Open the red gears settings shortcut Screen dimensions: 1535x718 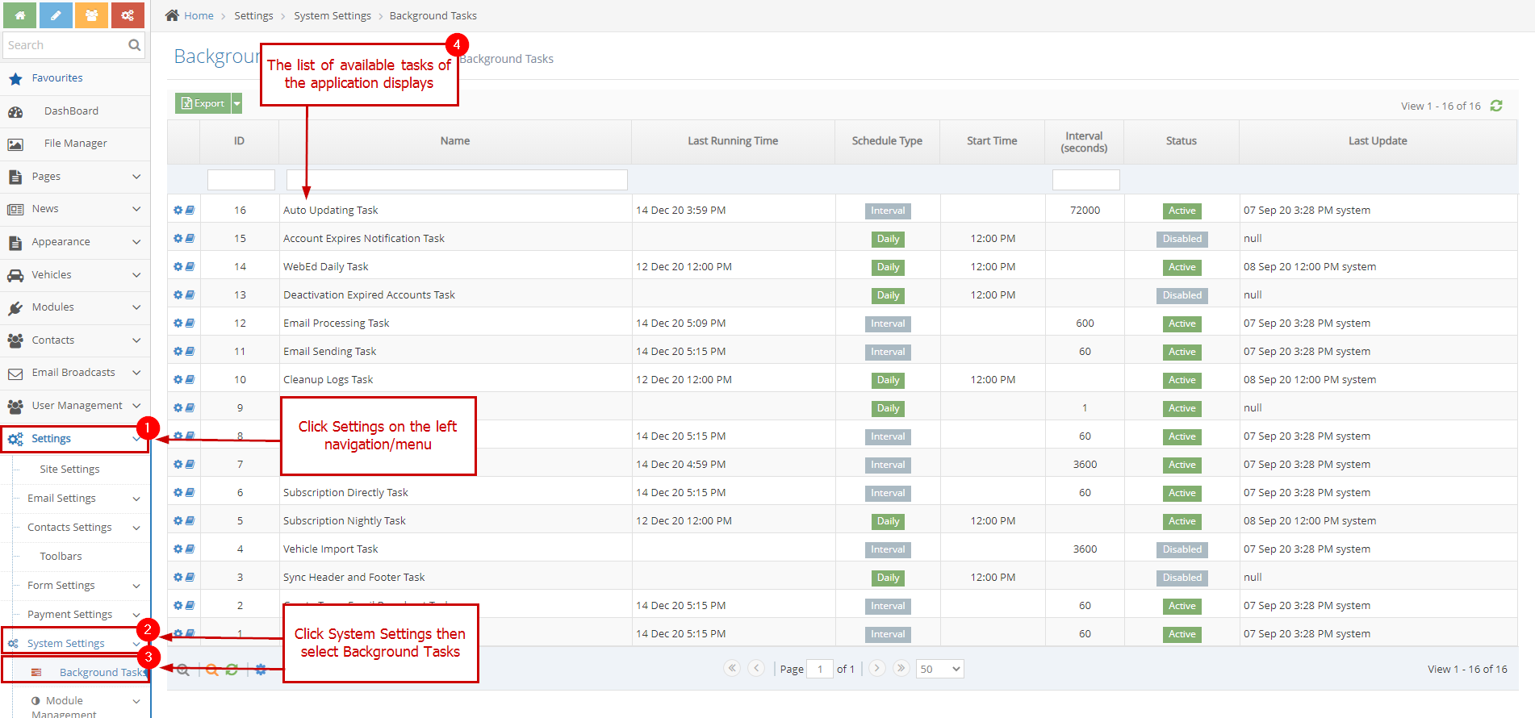[128, 15]
